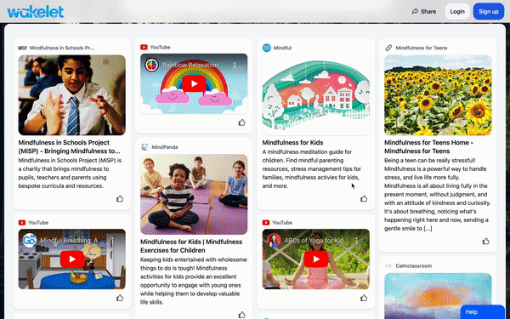
Task: Like the Mindfulness in Schools Project card
Action: click(x=120, y=198)
